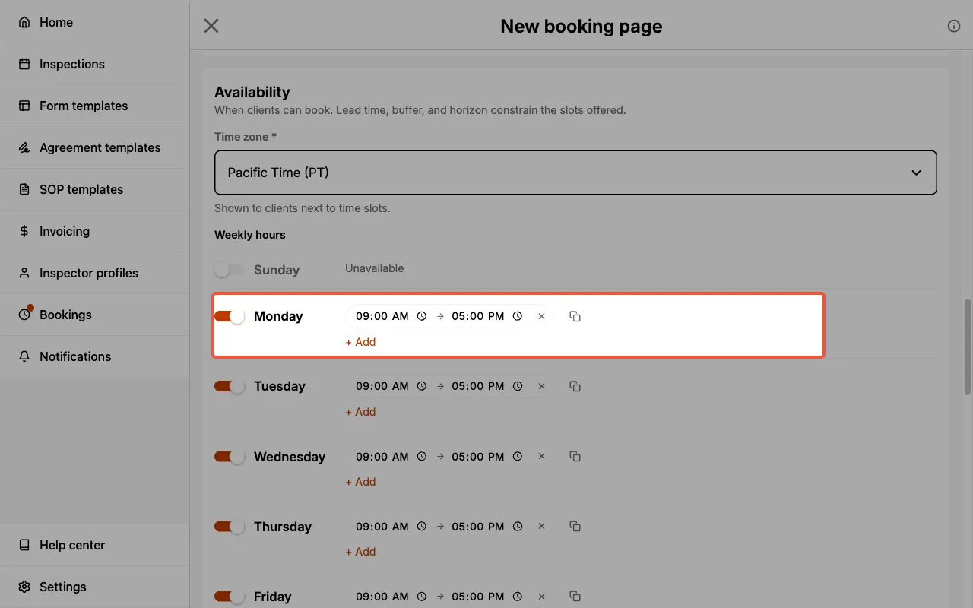This screenshot has width=973, height=608.
Task: Add another time range for Wednesday
Action: (361, 482)
